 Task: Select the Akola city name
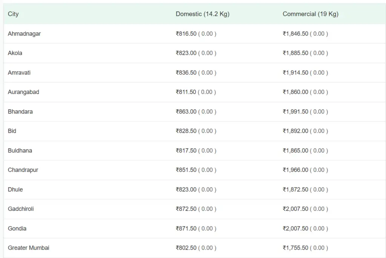click(15, 53)
